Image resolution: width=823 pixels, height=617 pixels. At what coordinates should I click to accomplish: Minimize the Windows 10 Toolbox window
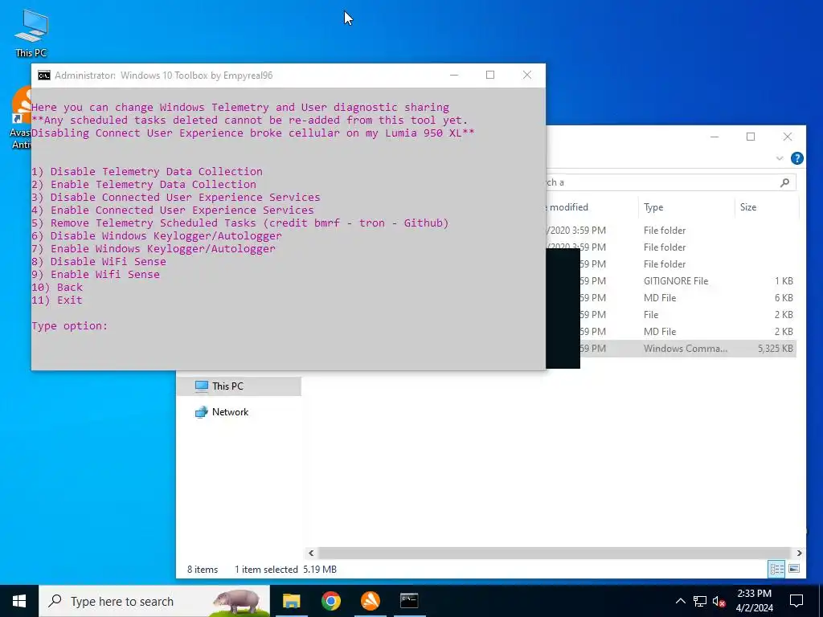point(454,75)
